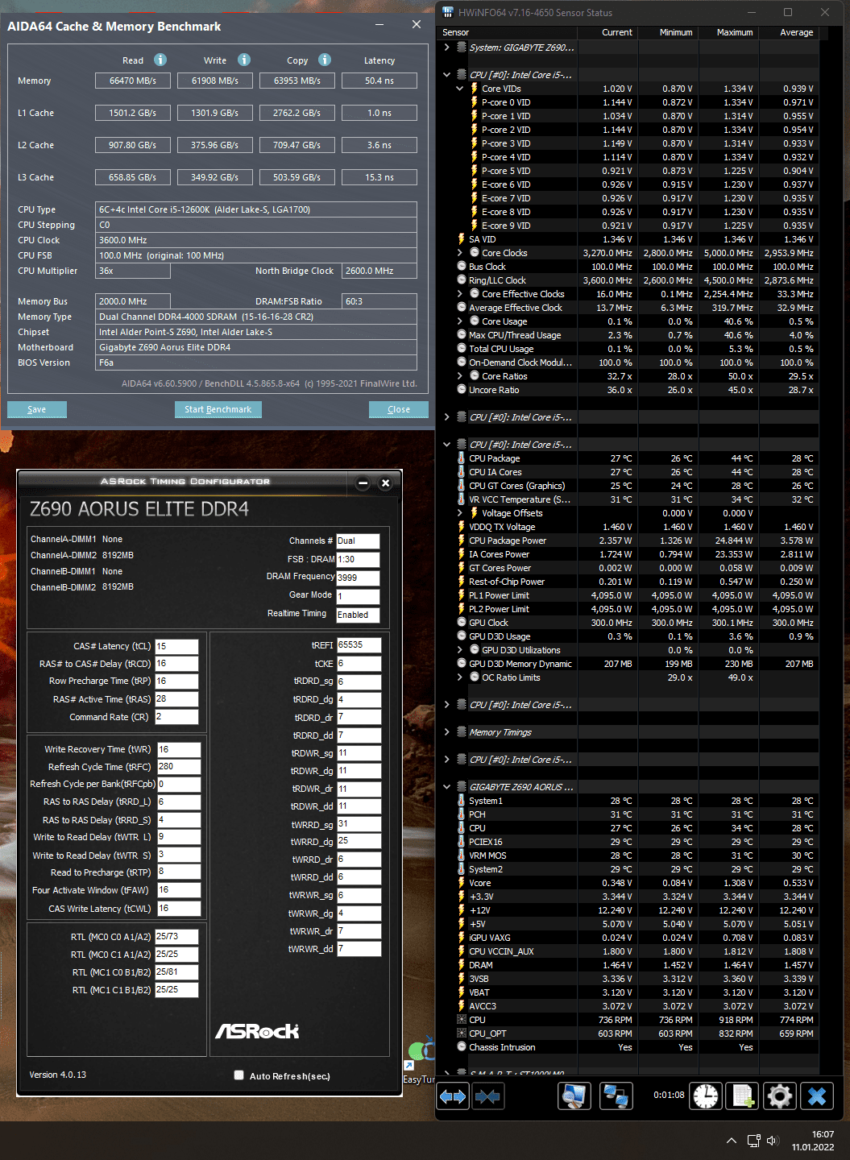This screenshot has height=1160, width=850.
Task: Open the volume speaker icon in the system tray
Action: (773, 1141)
